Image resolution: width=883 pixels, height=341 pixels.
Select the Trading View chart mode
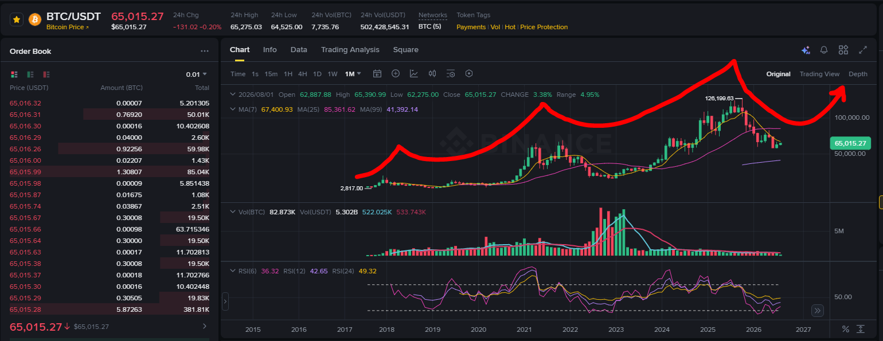pyautogui.click(x=819, y=74)
